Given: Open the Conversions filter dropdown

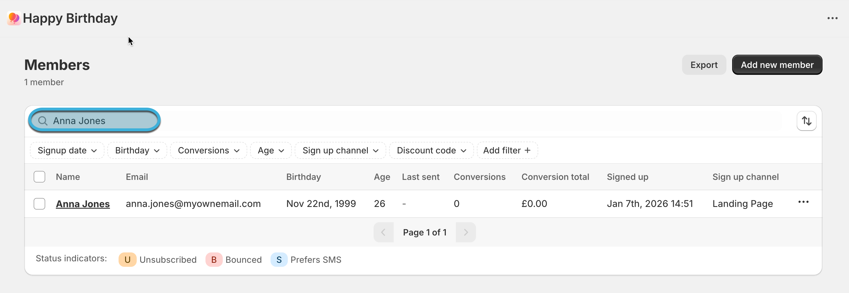Looking at the screenshot, I should point(209,151).
